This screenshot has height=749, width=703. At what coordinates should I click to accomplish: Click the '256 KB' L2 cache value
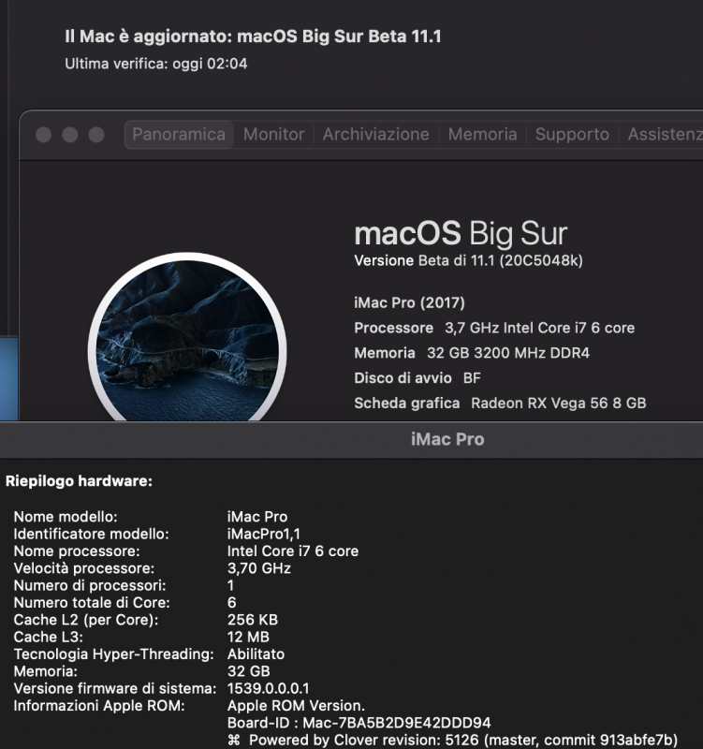pyautogui.click(x=253, y=620)
